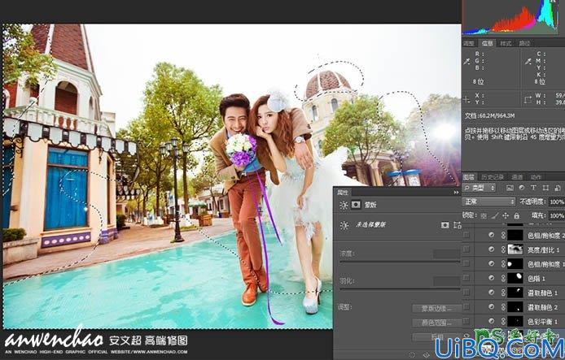565x360 pixels.
Task: Select mask thumbnail of 亮度/对比度 1 layer
Action: [515, 249]
